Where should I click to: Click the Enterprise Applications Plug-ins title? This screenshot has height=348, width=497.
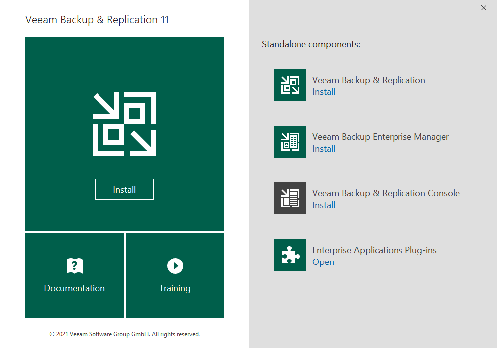click(x=375, y=250)
